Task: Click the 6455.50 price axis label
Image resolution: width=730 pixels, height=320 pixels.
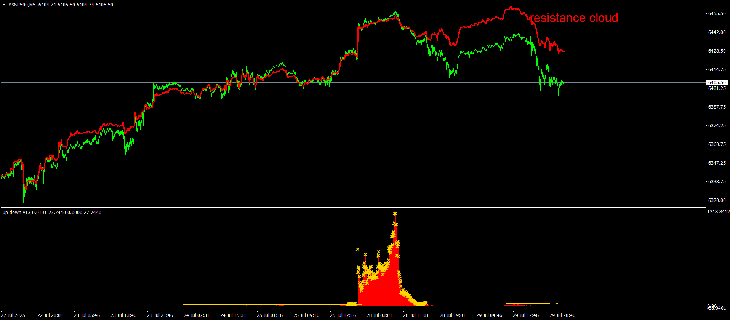Action: click(716, 13)
